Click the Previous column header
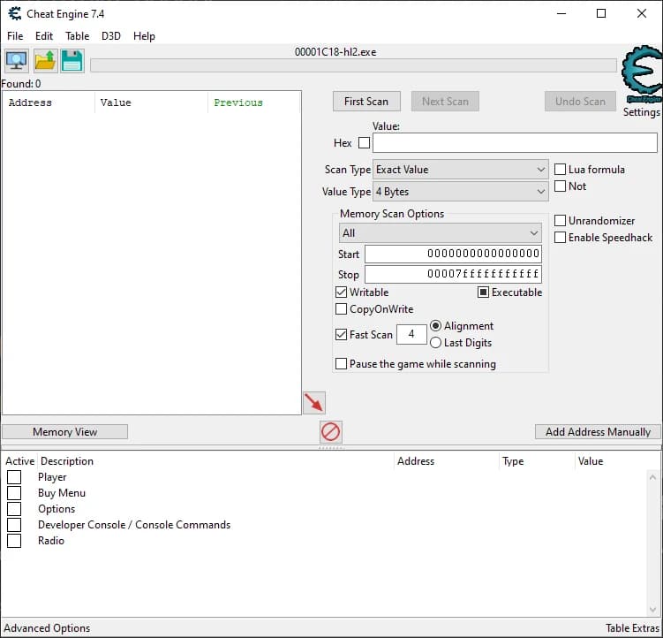663x638 pixels. [x=254, y=103]
